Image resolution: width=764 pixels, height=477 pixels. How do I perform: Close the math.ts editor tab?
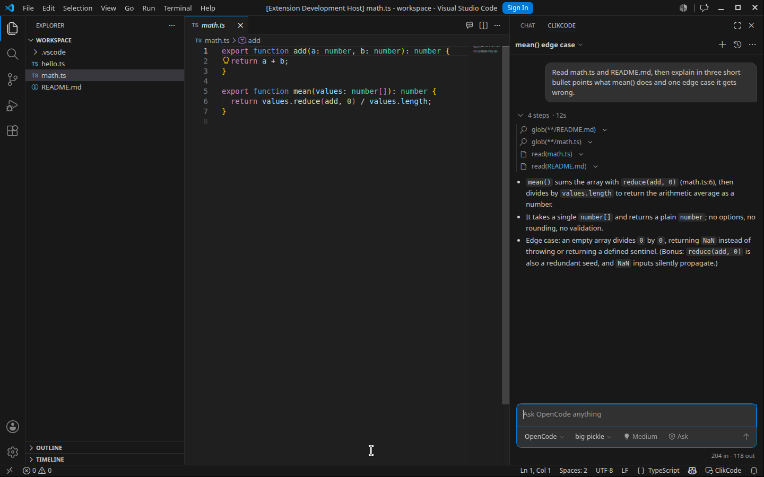click(x=240, y=25)
